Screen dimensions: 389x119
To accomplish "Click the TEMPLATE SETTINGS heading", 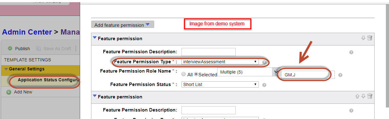I will click(28, 60).
